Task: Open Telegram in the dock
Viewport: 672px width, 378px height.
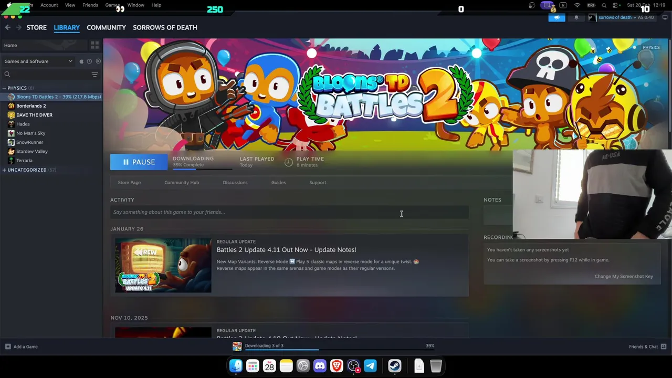Action: [x=370, y=366]
